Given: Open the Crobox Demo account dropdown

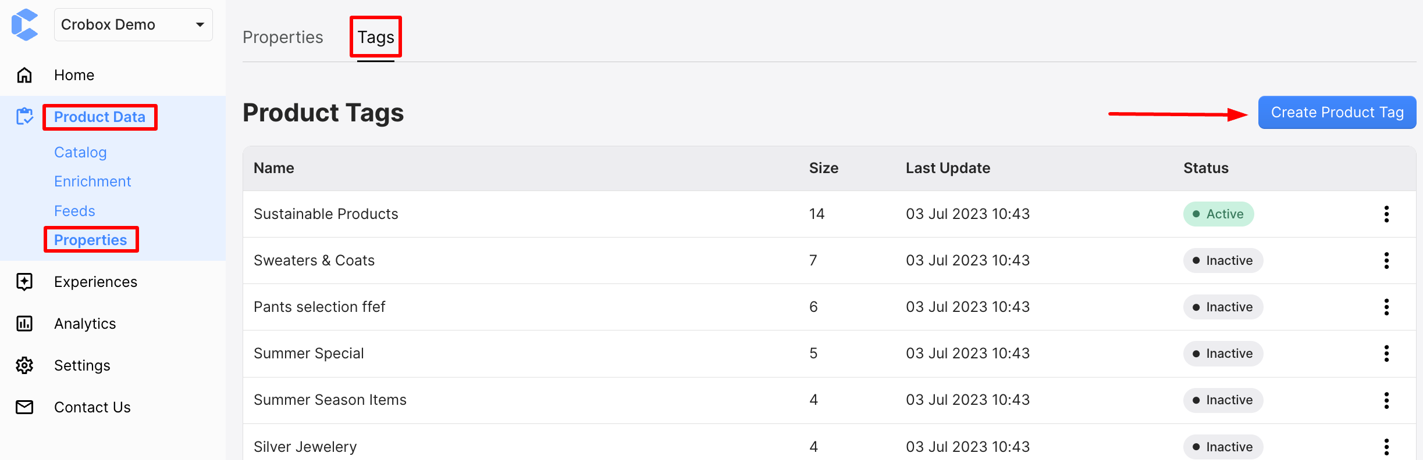Looking at the screenshot, I should tap(133, 25).
